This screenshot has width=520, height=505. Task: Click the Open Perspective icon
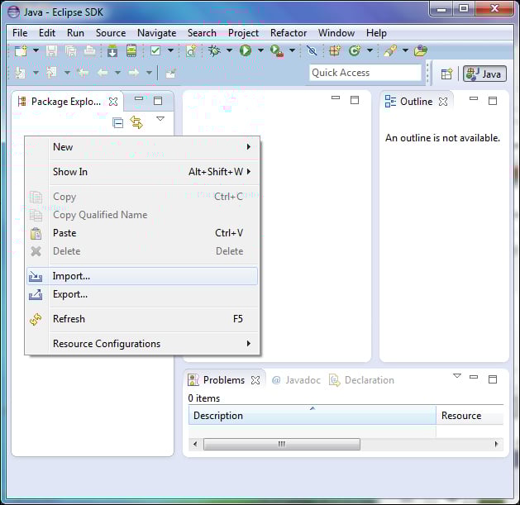coord(446,74)
